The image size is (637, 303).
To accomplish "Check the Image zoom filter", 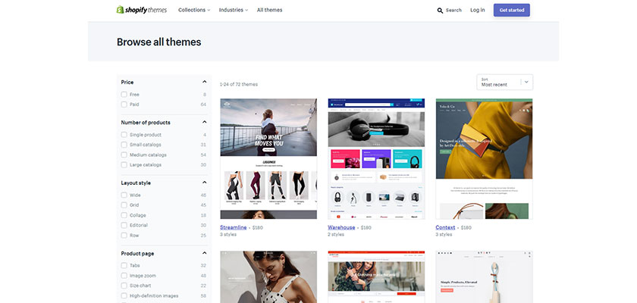I will coord(124,276).
